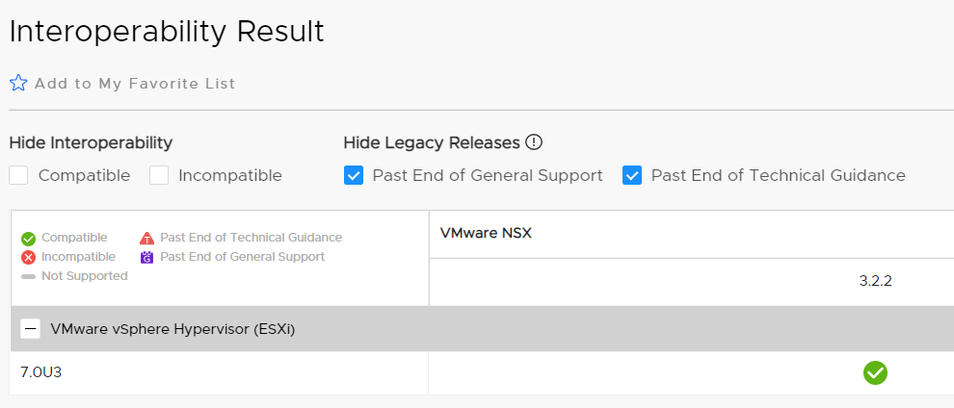Collapse the VMware vSphere Hypervisor (ESXi) section

coord(31,329)
